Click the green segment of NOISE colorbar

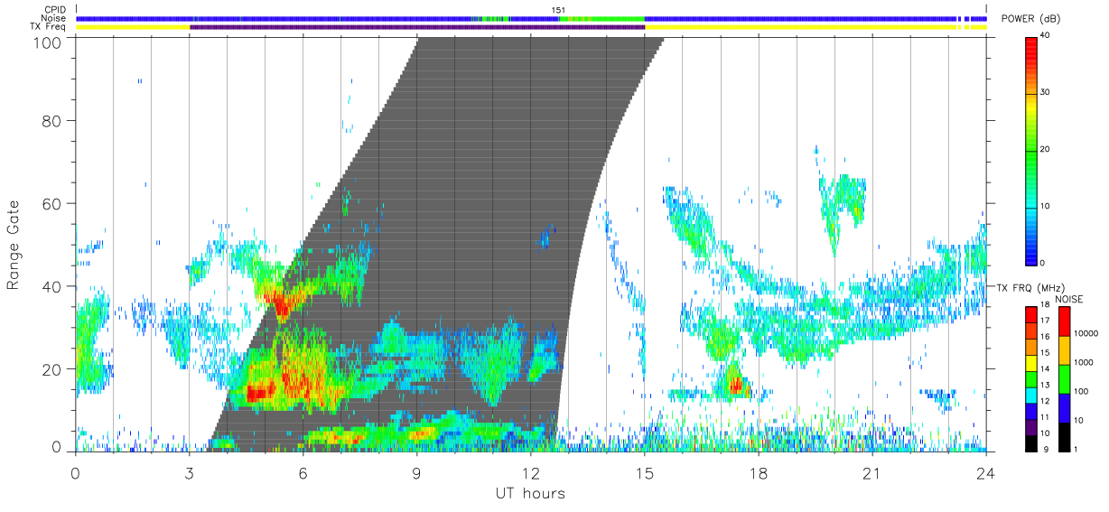click(x=1063, y=379)
